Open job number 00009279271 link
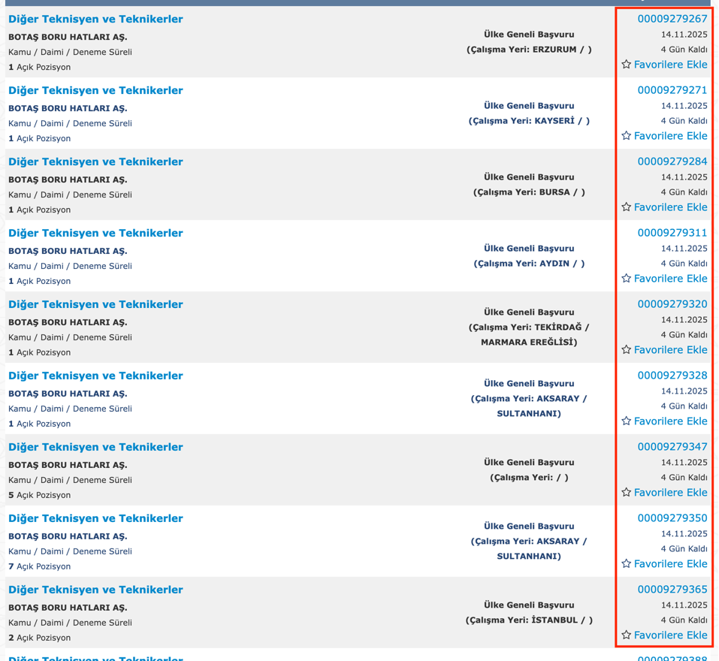The image size is (719, 661). [672, 90]
